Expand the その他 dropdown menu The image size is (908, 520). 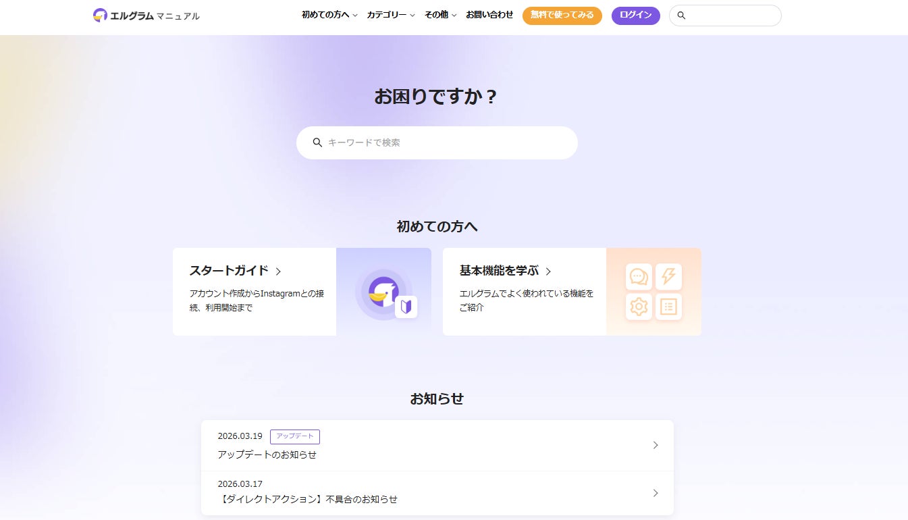click(440, 15)
